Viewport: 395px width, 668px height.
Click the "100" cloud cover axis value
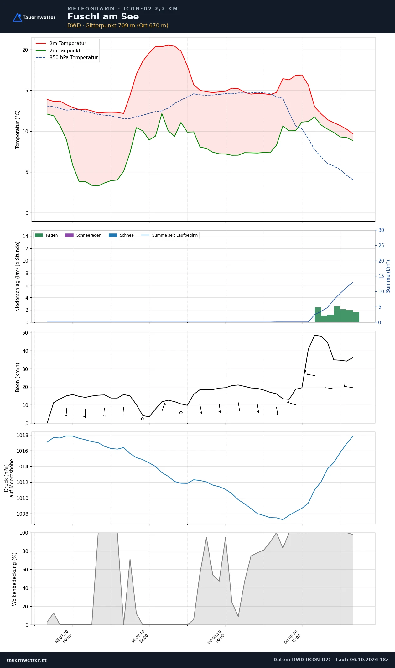[24, 533]
